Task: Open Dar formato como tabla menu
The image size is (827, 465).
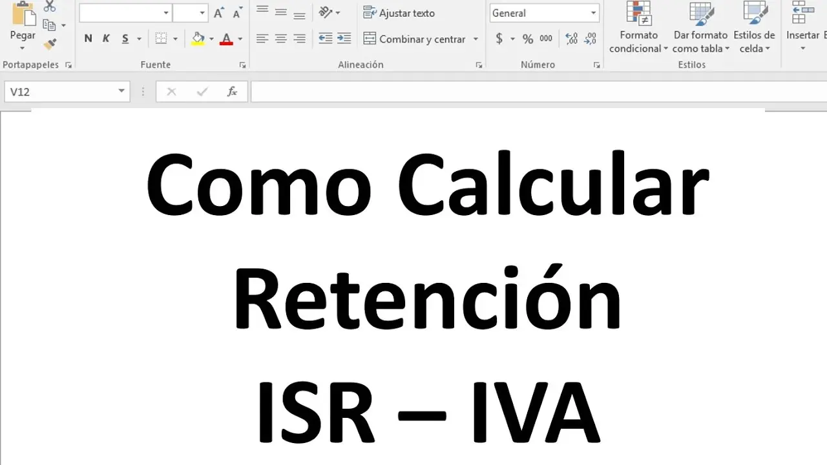Action: pyautogui.click(x=700, y=28)
